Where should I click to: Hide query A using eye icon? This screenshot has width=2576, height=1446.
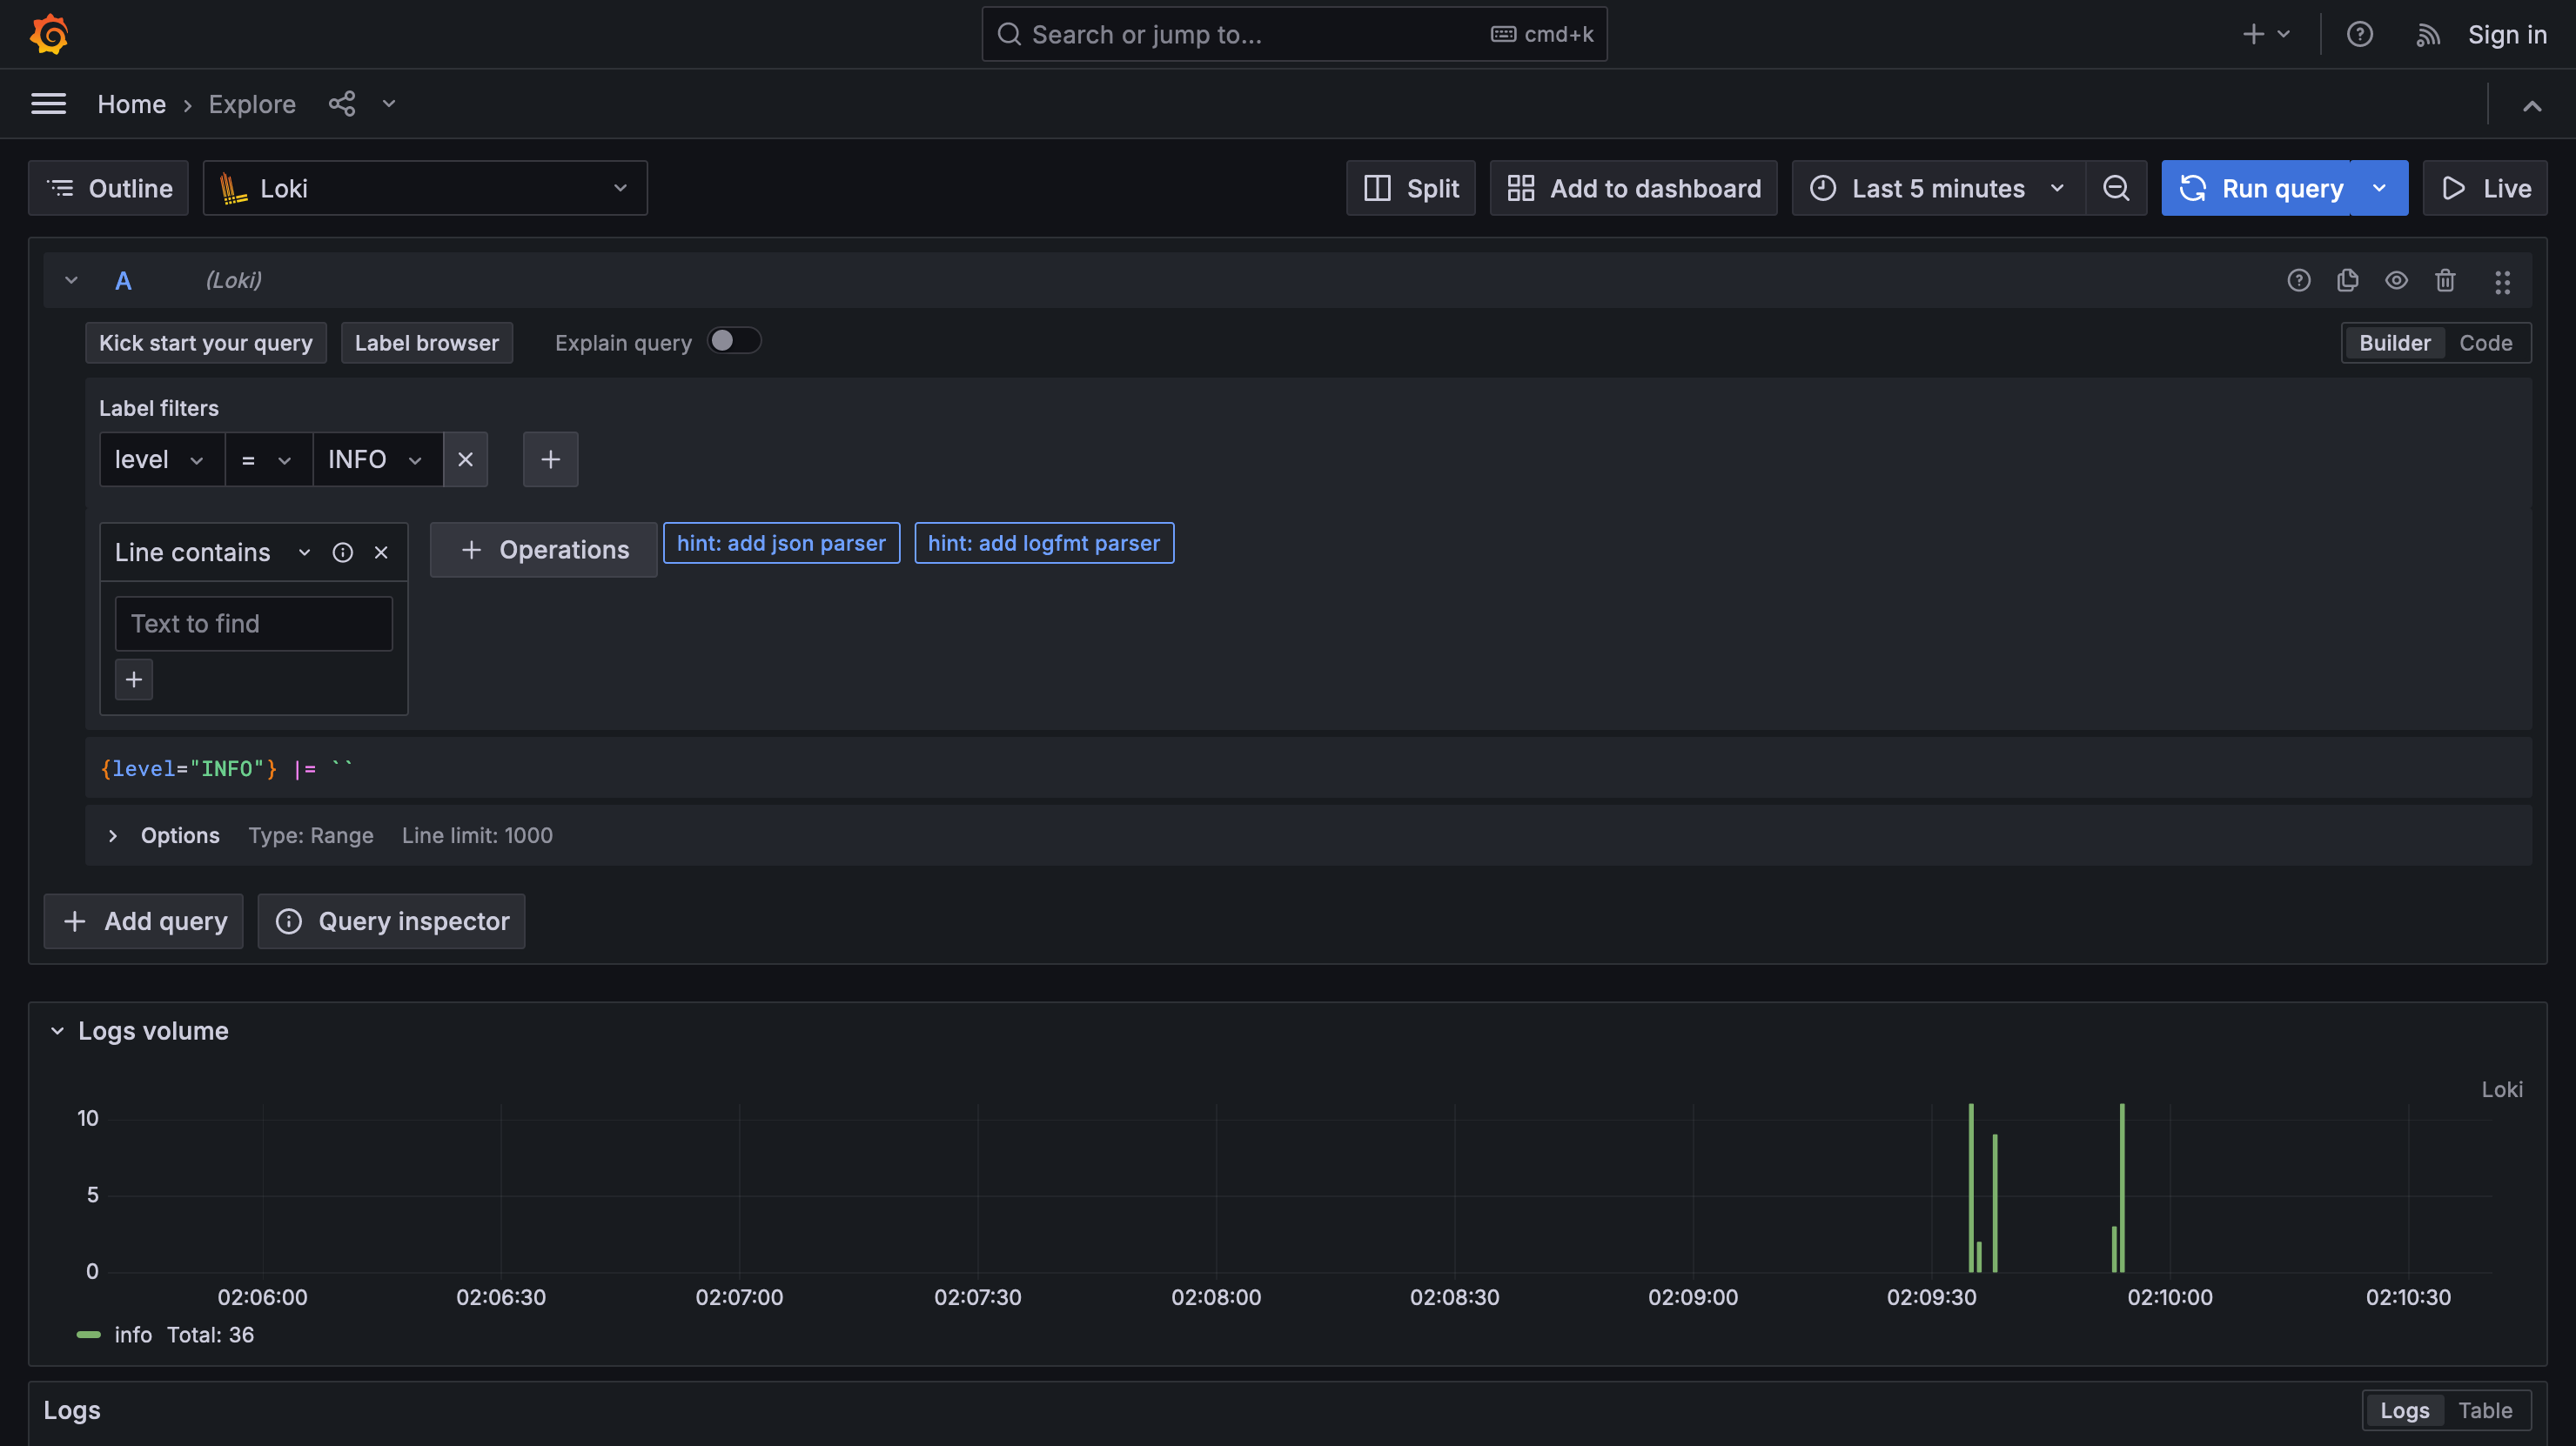click(x=2396, y=281)
